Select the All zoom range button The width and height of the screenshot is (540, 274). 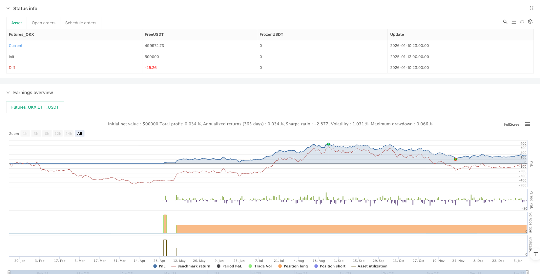pos(80,134)
